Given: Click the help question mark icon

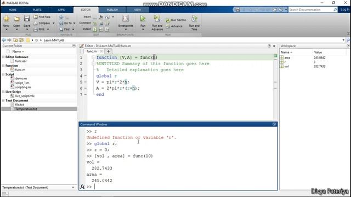Looking at the screenshot, I should (x=281, y=10).
